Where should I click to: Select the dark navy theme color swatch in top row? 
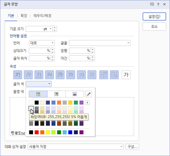48,103
